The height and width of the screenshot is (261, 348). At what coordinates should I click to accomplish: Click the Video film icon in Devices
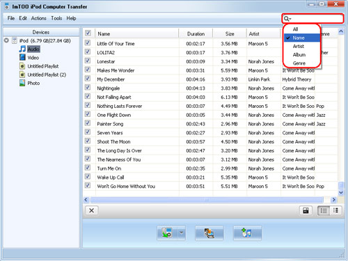coord(22,57)
